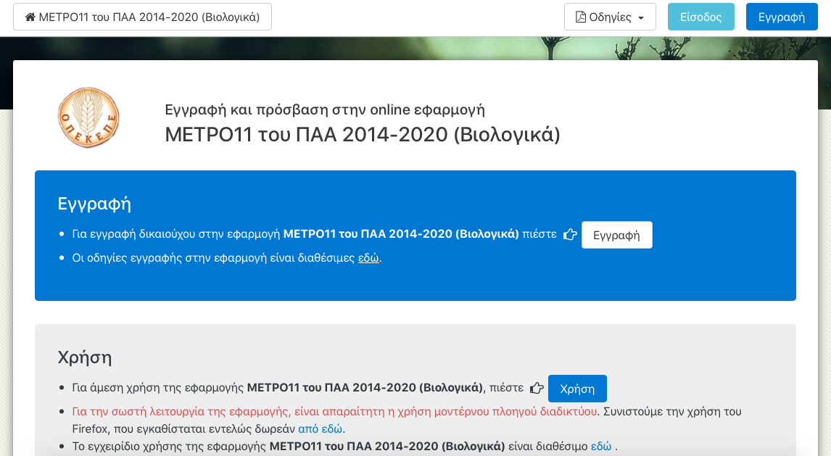Click pointing hand icon beside Χρήση button

[x=537, y=388]
